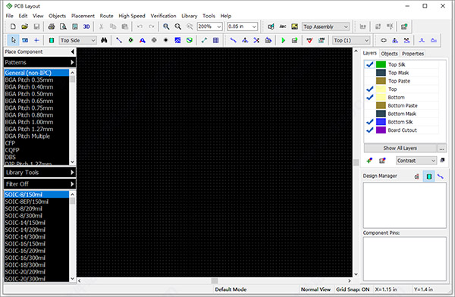Toggle Top Mask layer visibility
455x297 pixels.
click(369, 73)
